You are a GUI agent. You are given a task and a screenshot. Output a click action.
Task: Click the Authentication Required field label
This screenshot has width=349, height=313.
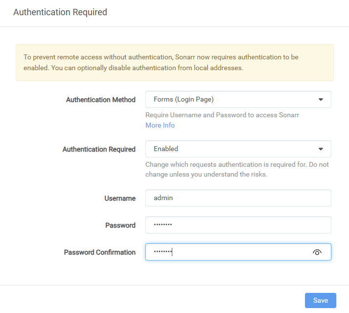tap(99, 149)
